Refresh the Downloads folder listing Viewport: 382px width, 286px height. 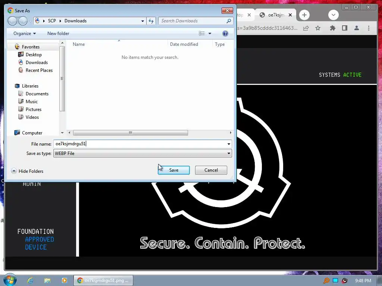click(151, 21)
